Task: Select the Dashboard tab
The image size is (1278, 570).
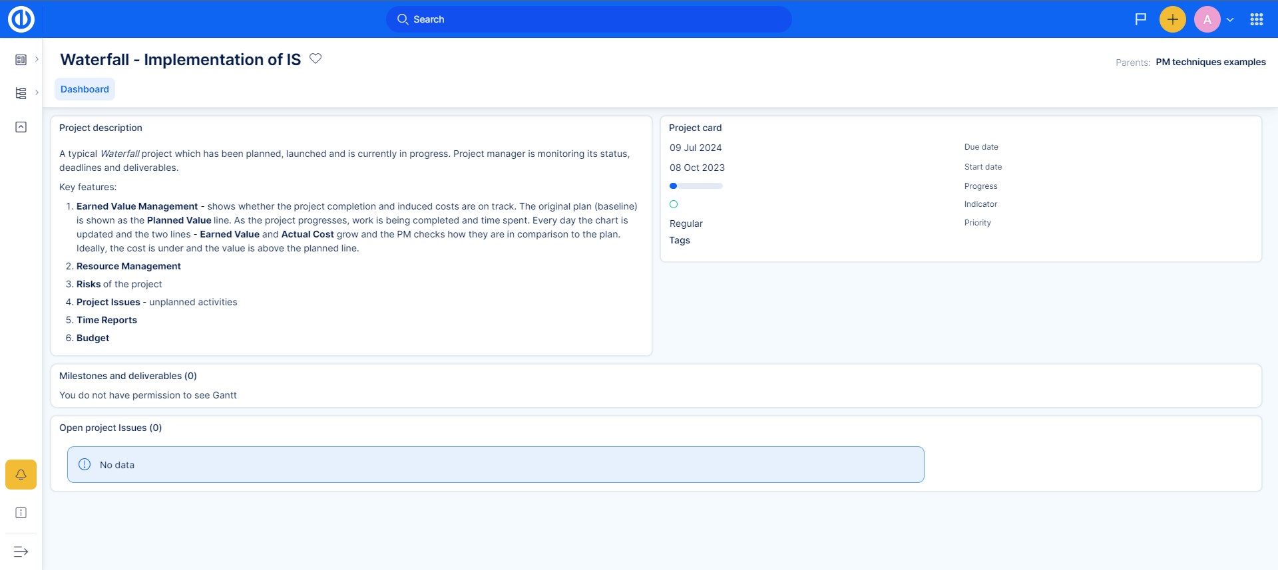Action: click(x=85, y=89)
